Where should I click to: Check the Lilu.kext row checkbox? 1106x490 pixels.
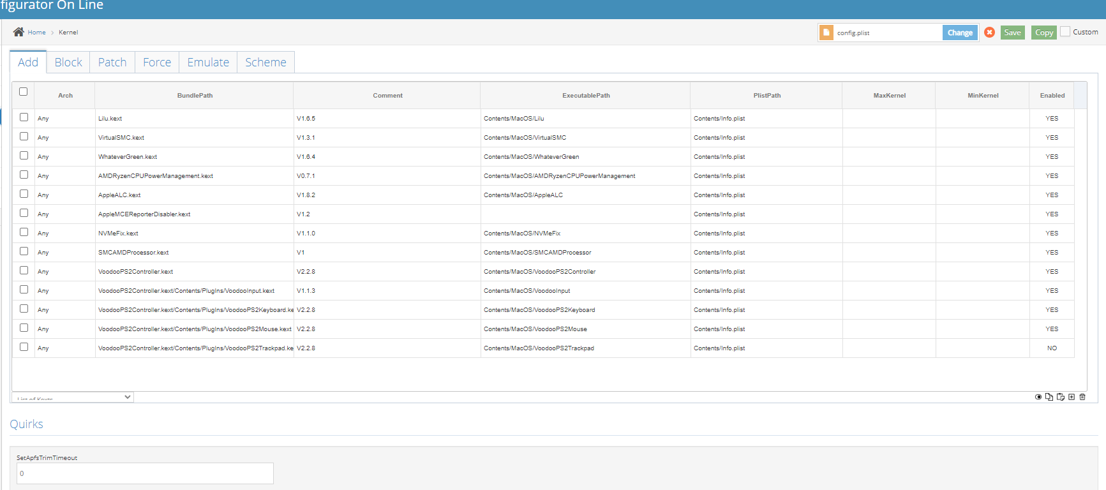(x=24, y=117)
